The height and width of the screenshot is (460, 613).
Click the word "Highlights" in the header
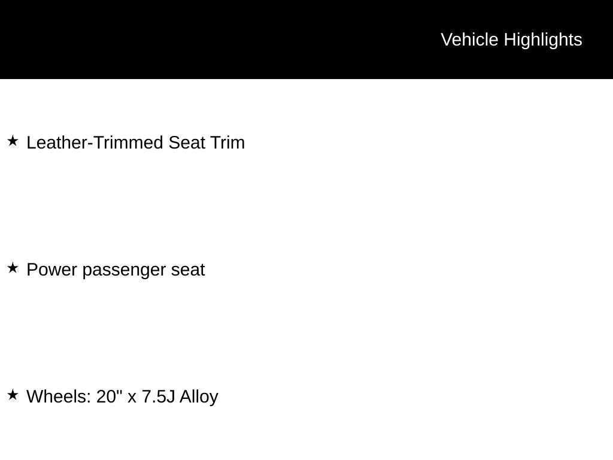click(543, 40)
